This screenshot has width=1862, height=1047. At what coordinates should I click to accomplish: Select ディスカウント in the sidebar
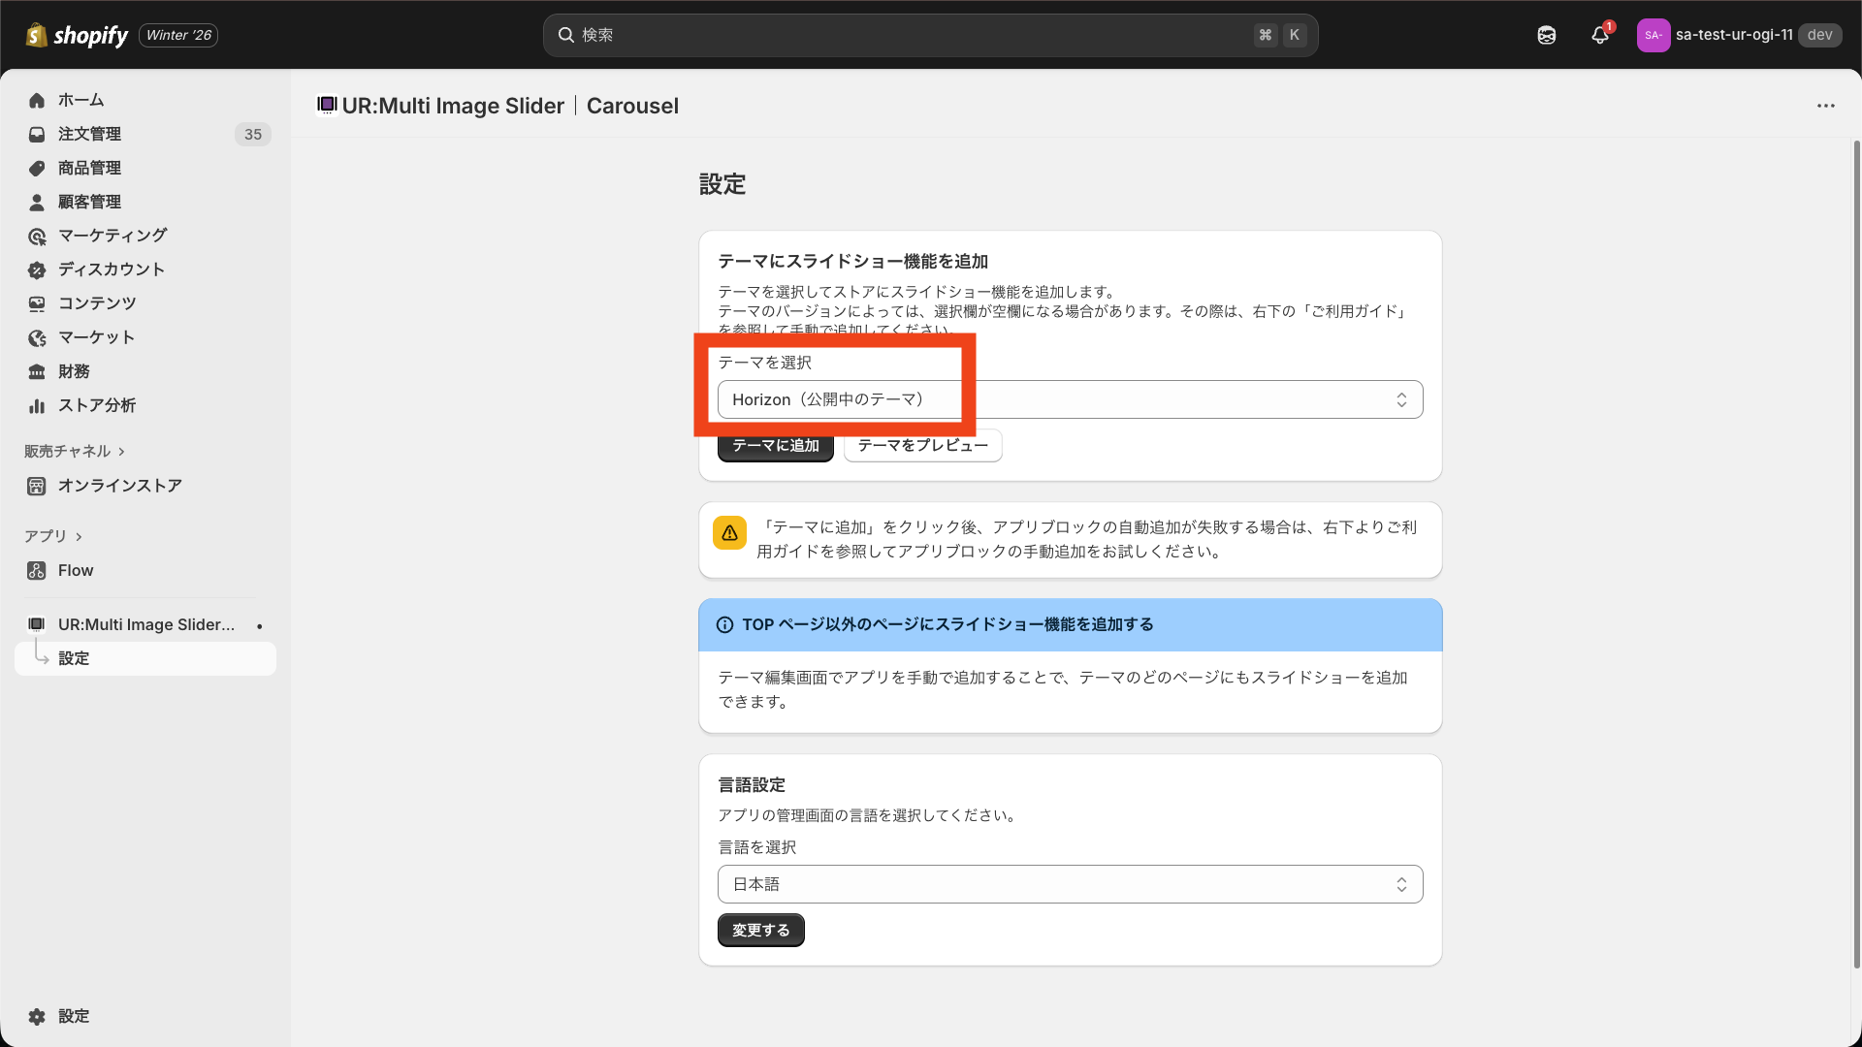110,270
